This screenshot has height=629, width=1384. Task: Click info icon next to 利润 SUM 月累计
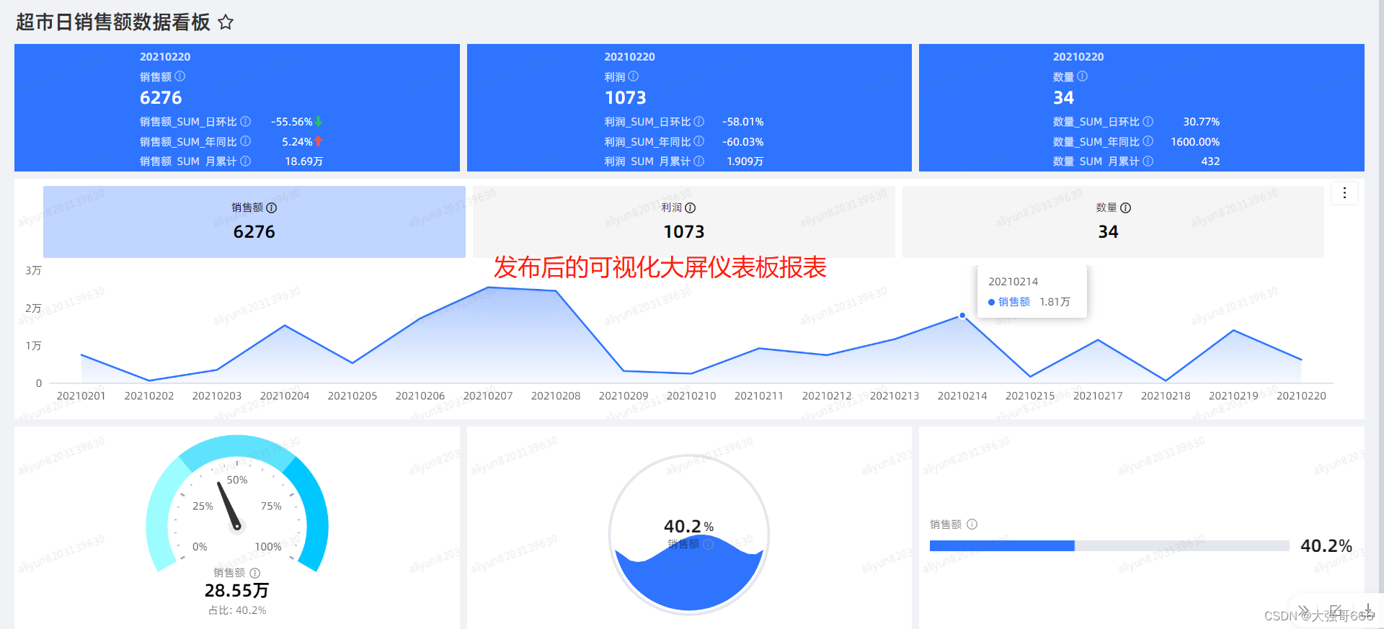[x=699, y=161]
